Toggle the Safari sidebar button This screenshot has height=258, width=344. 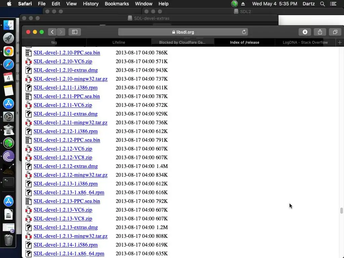coord(75,32)
